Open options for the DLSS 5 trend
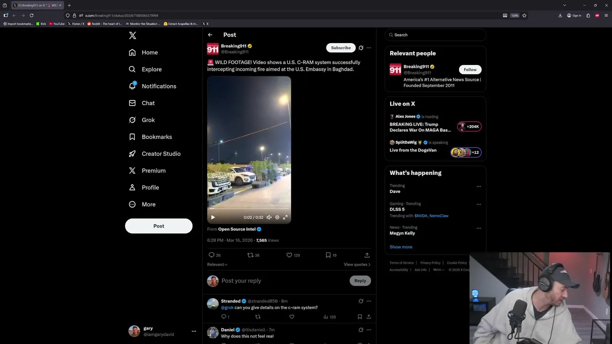Image resolution: width=612 pixels, height=344 pixels. click(479, 204)
